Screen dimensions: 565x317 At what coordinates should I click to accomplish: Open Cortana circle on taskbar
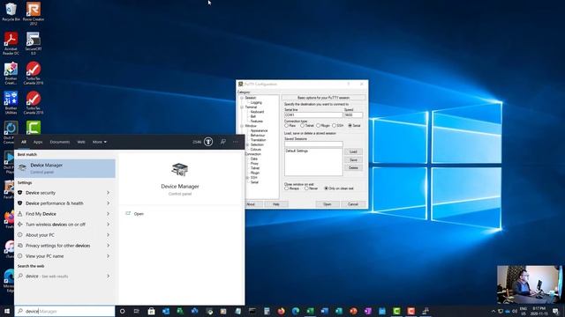coord(122,311)
